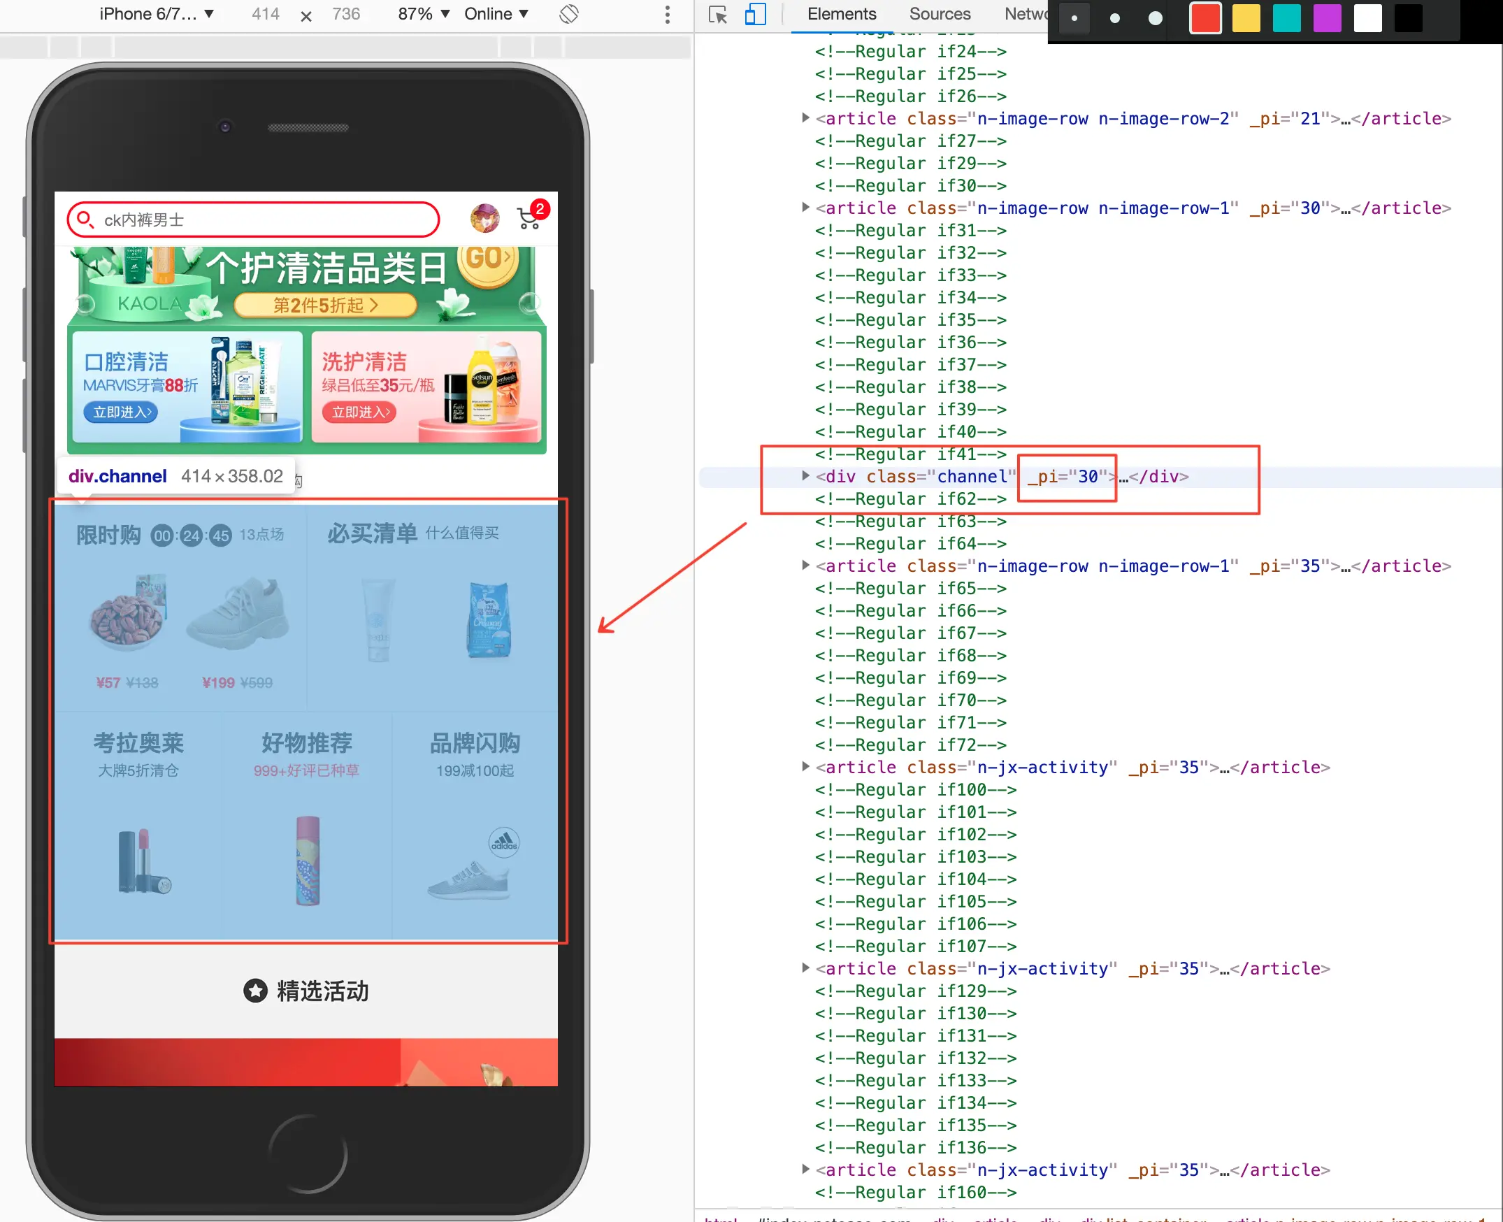Open the shopping cart icon

click(529, 217)
